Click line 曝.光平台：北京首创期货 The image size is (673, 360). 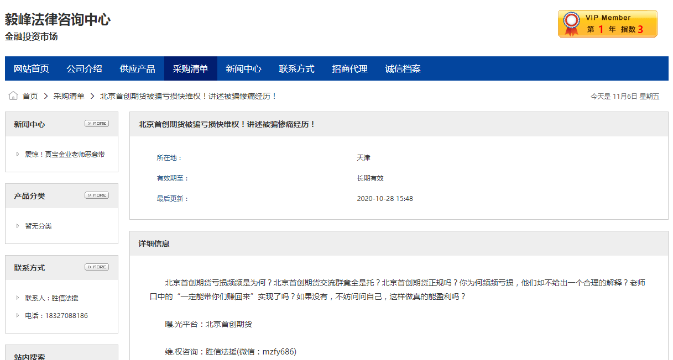click(208, 324)
